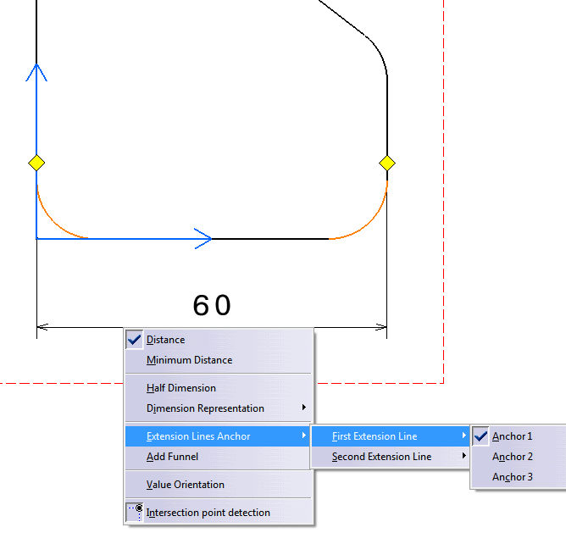Toggle Intersection point detection icon
The image size is (566, 555).
134,513
